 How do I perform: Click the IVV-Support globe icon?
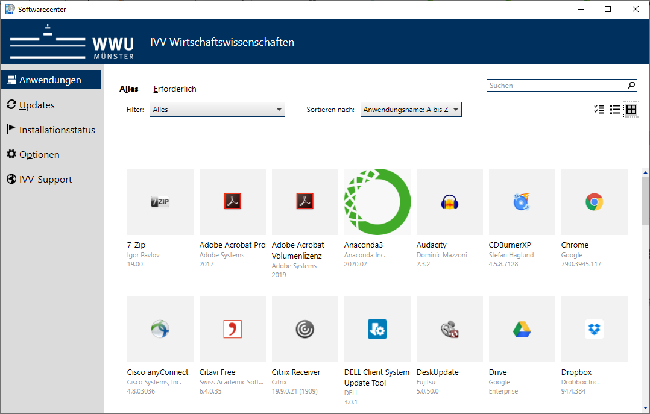11,179
